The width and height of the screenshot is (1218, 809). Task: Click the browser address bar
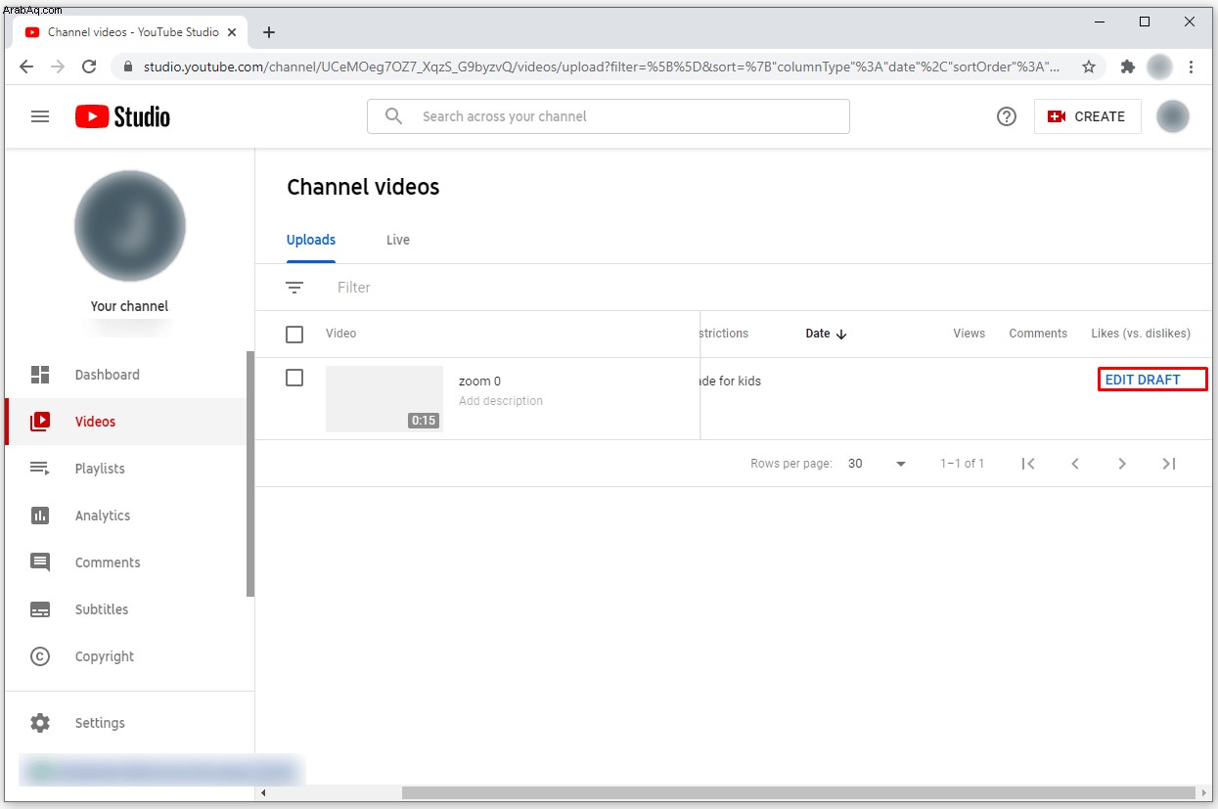601,67
